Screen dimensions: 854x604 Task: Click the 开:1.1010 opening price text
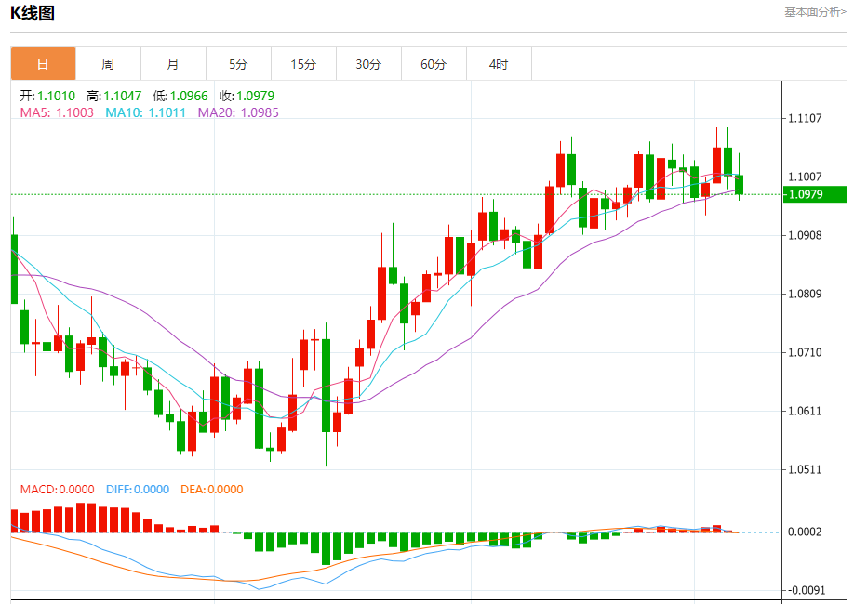pos(47,96)
